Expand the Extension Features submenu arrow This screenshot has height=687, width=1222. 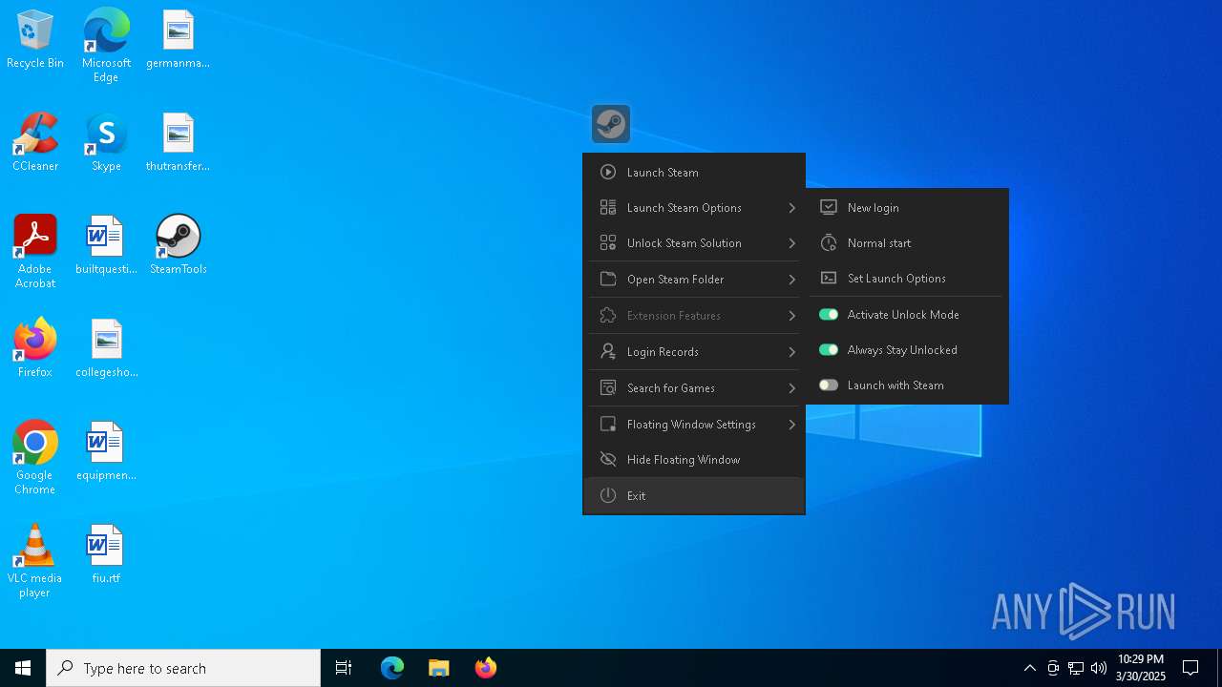791,316
